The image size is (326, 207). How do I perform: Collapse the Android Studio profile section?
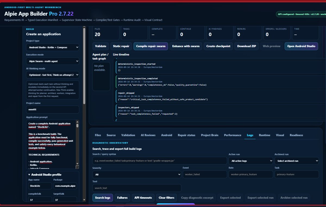pyautogui.click(x=45, y=174)
